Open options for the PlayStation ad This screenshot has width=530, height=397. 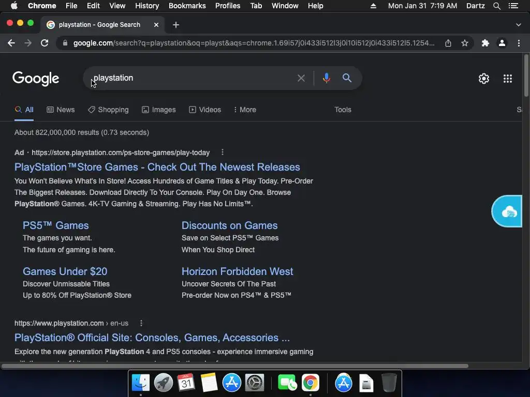coord(223,152)
